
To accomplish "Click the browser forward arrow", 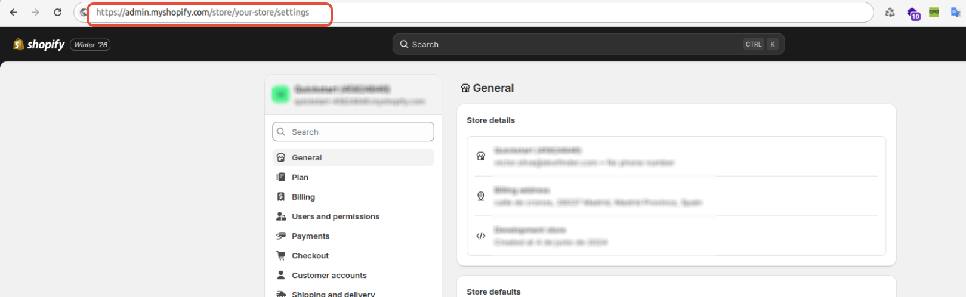I will [35, 12].
